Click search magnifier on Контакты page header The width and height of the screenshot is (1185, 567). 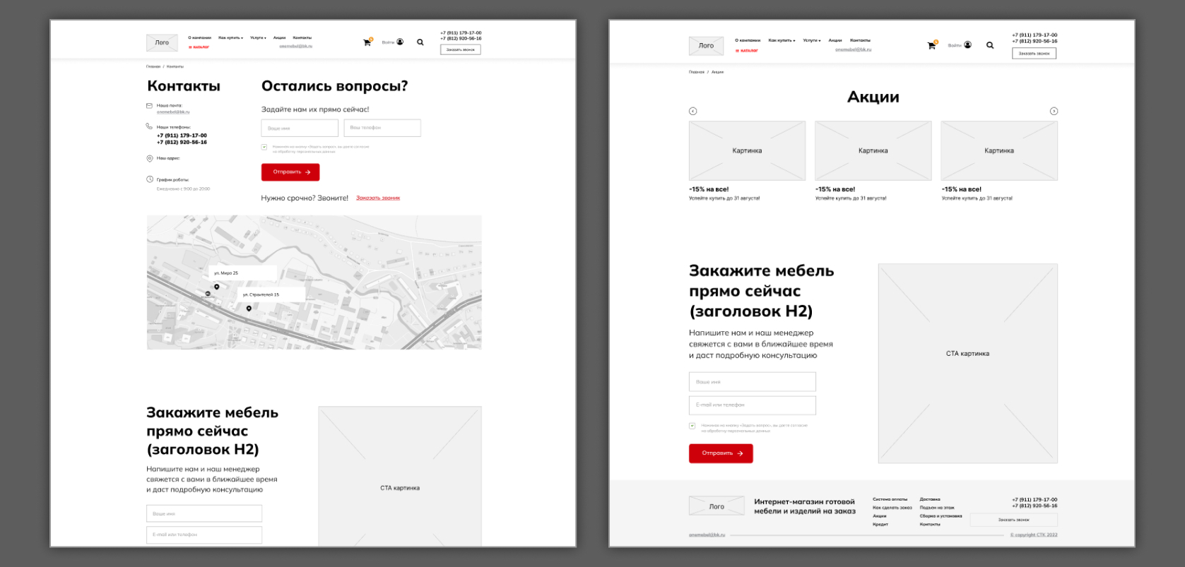(x=420, y=42)
